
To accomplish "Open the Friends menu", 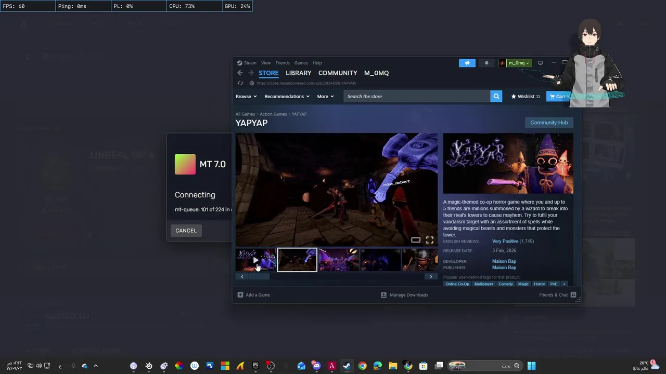I will pyautogui.click(x=283, y=63).
